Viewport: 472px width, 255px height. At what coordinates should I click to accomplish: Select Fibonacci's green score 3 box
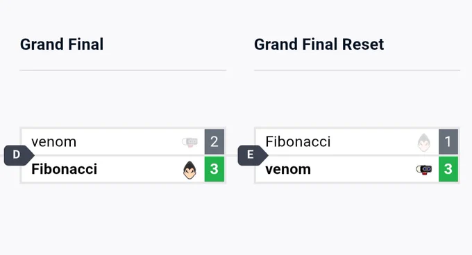click(x=214, y=169)
